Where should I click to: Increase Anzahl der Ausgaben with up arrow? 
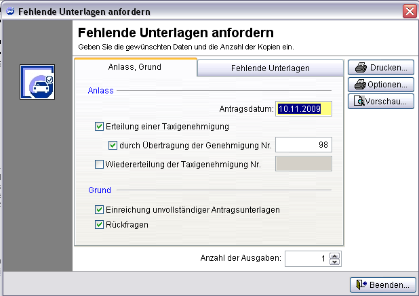point(334,255)
